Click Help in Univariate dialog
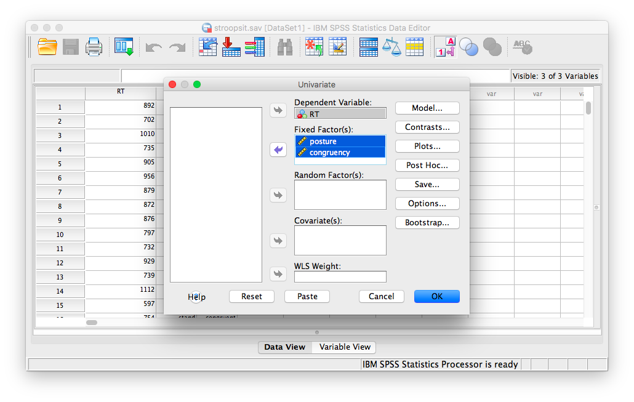Screen dimensions: 634x402 (x=196, y=297)
